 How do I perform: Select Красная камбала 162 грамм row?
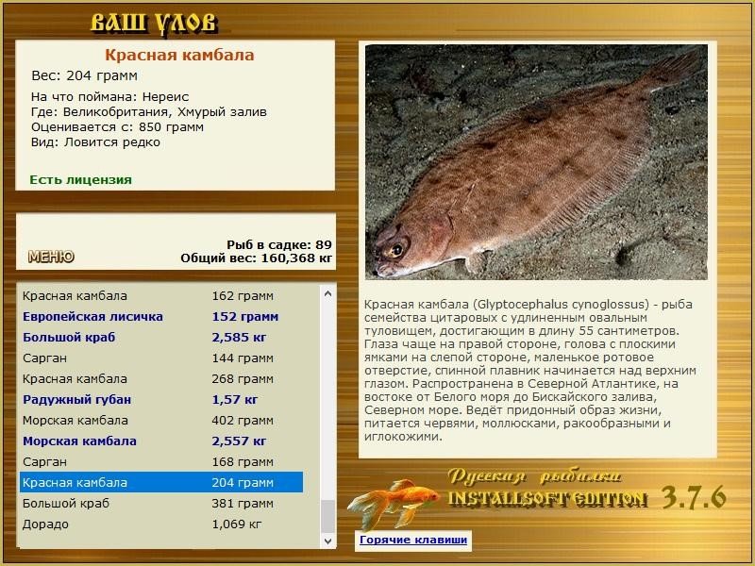pyautogui.click(x=161, y=295)
